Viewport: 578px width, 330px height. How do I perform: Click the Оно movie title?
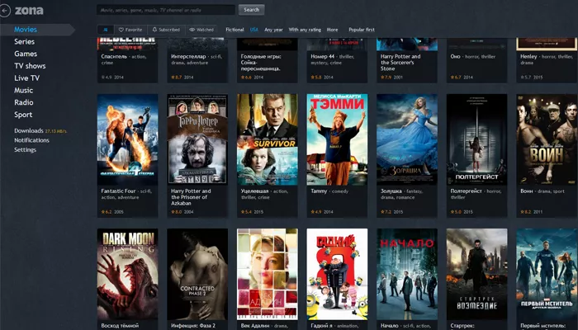point(455,57)
